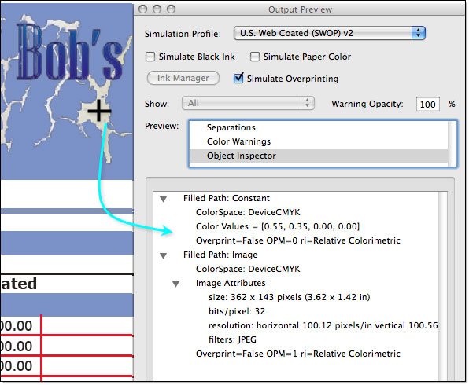Open the Show dropdown set to All

click(x=248, y=104)
